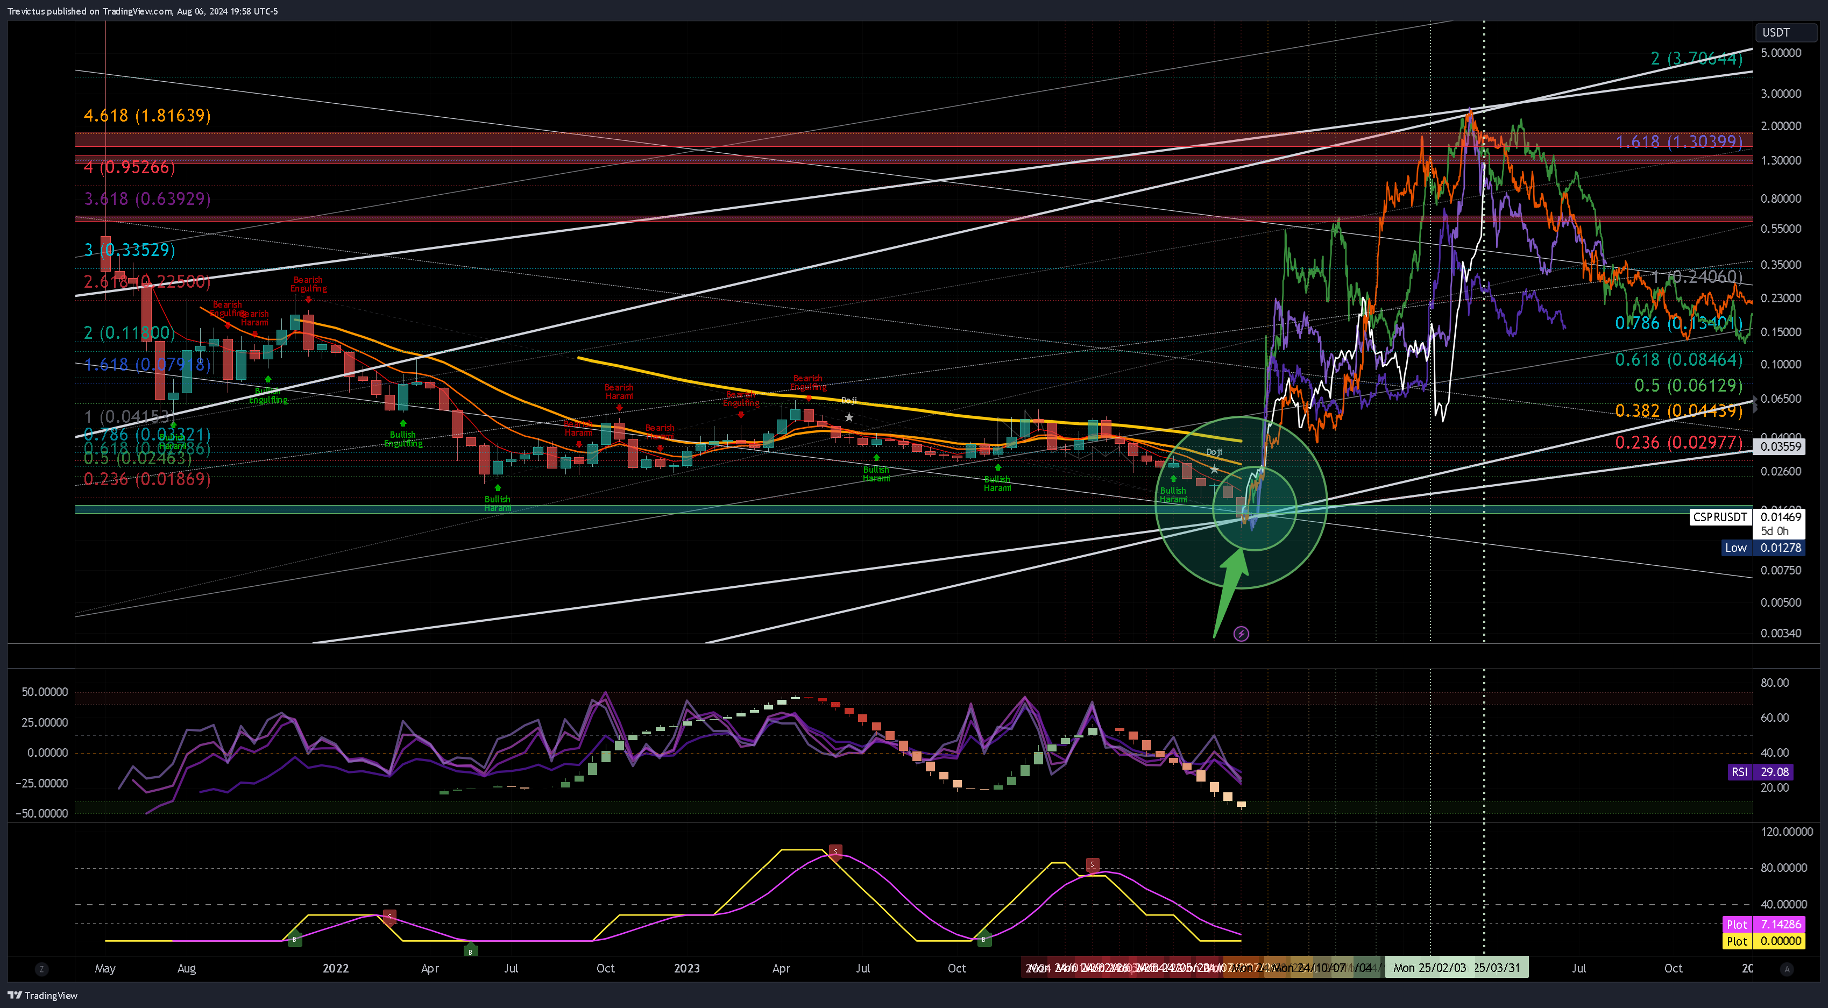Click the green B buy marker below Jul 2022
This screenshot has width=1828, height=1008.
tap(470, 950)
